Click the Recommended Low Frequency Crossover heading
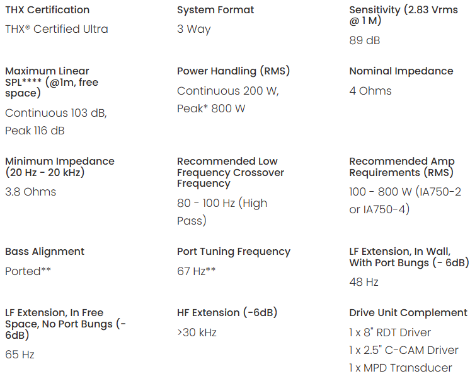The height and width of the screenshot is (376, 470). click(x=231, y=172)
